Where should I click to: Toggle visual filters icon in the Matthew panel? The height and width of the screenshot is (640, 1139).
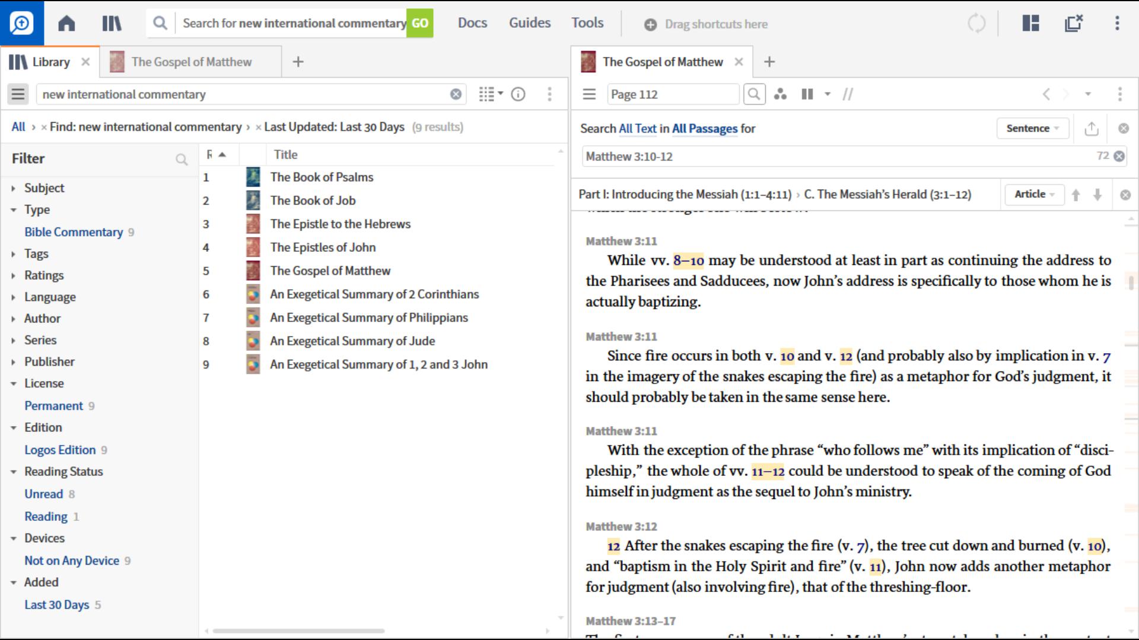click(780, 94)
